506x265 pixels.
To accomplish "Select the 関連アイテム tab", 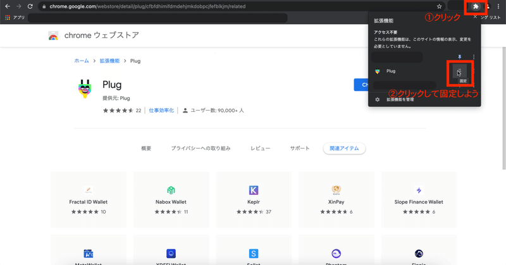I will point(344,148).
